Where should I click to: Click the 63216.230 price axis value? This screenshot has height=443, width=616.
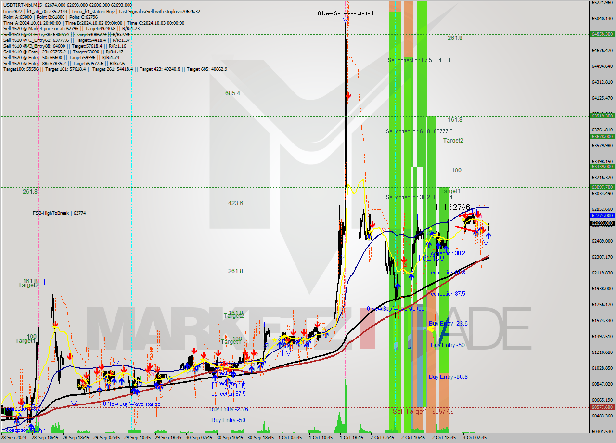click(602, 177)
